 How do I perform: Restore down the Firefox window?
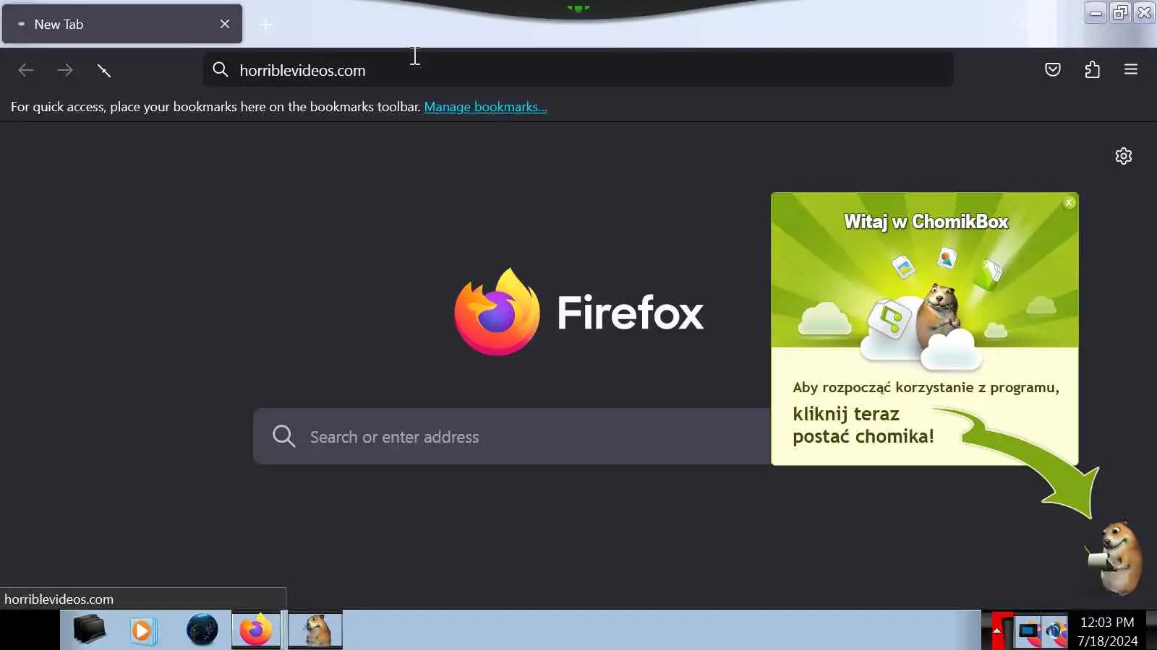(1120, 12)
